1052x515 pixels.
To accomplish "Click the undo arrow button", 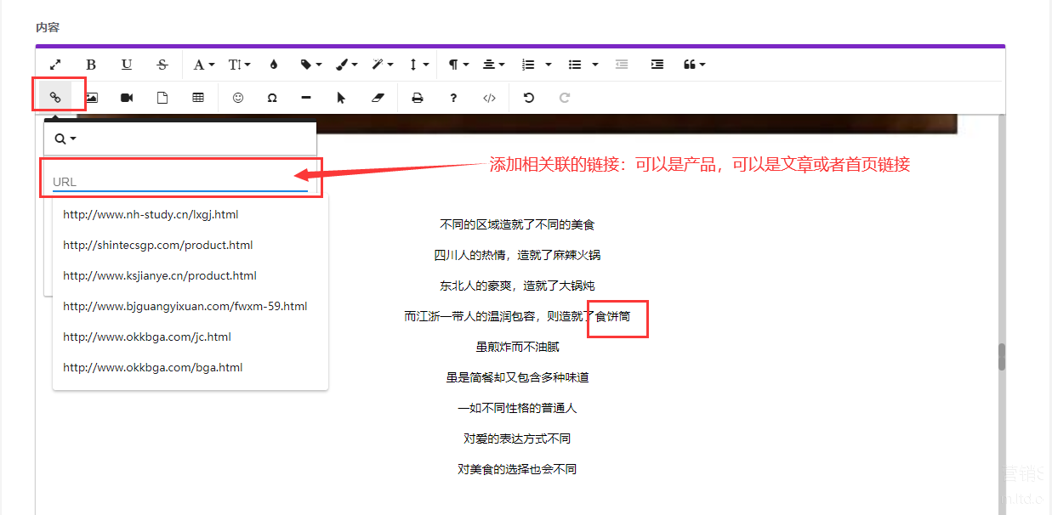I will coord(529,98).
